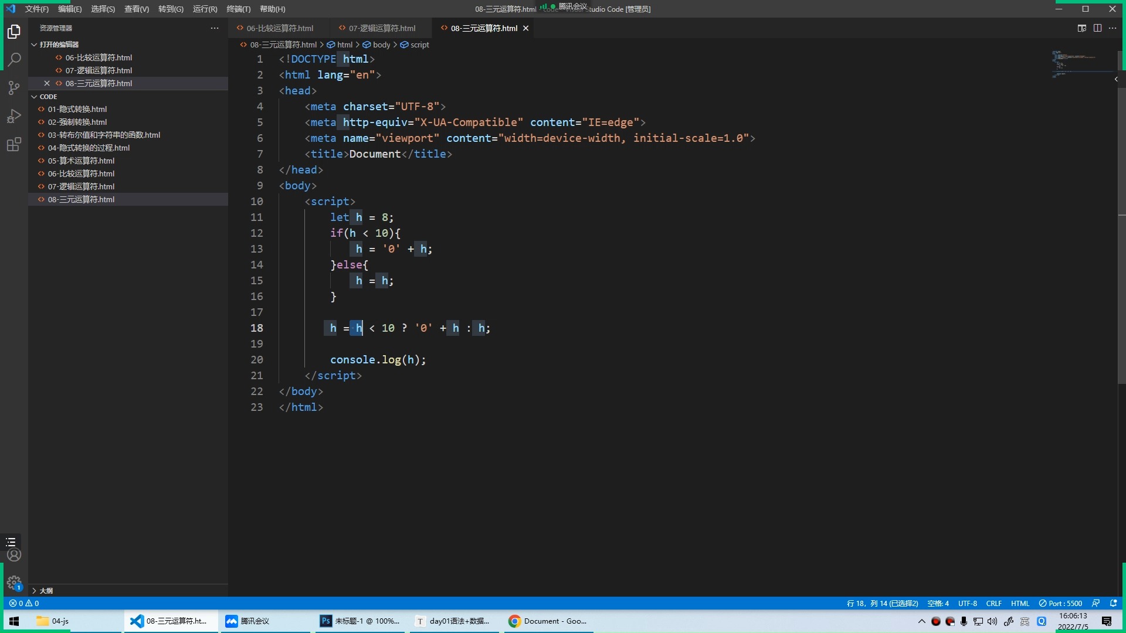This screenshot has height=633, width=1126.
Task: Click the feedback icon in status bar
Action: (1096, 603)
